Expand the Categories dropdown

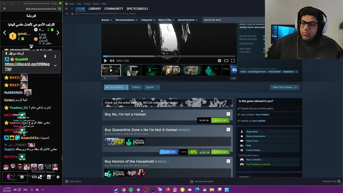148,20
